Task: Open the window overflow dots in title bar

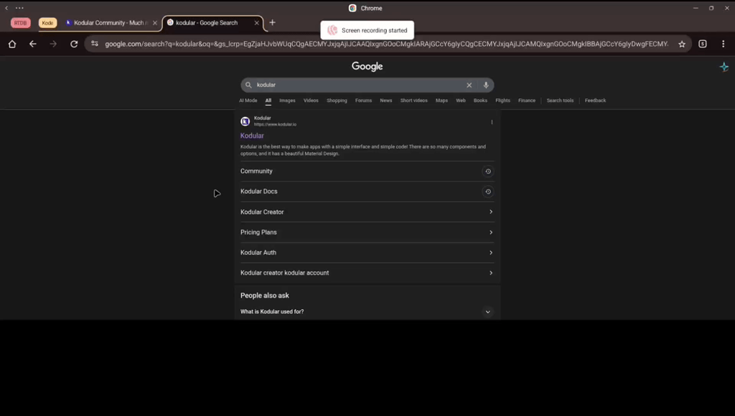Action: 19,8
